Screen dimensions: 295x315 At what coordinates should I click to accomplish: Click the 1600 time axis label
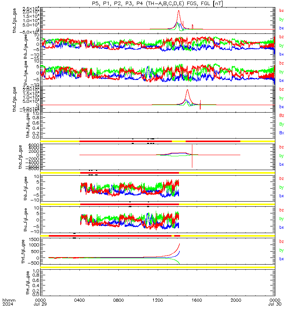coord(197,300)
